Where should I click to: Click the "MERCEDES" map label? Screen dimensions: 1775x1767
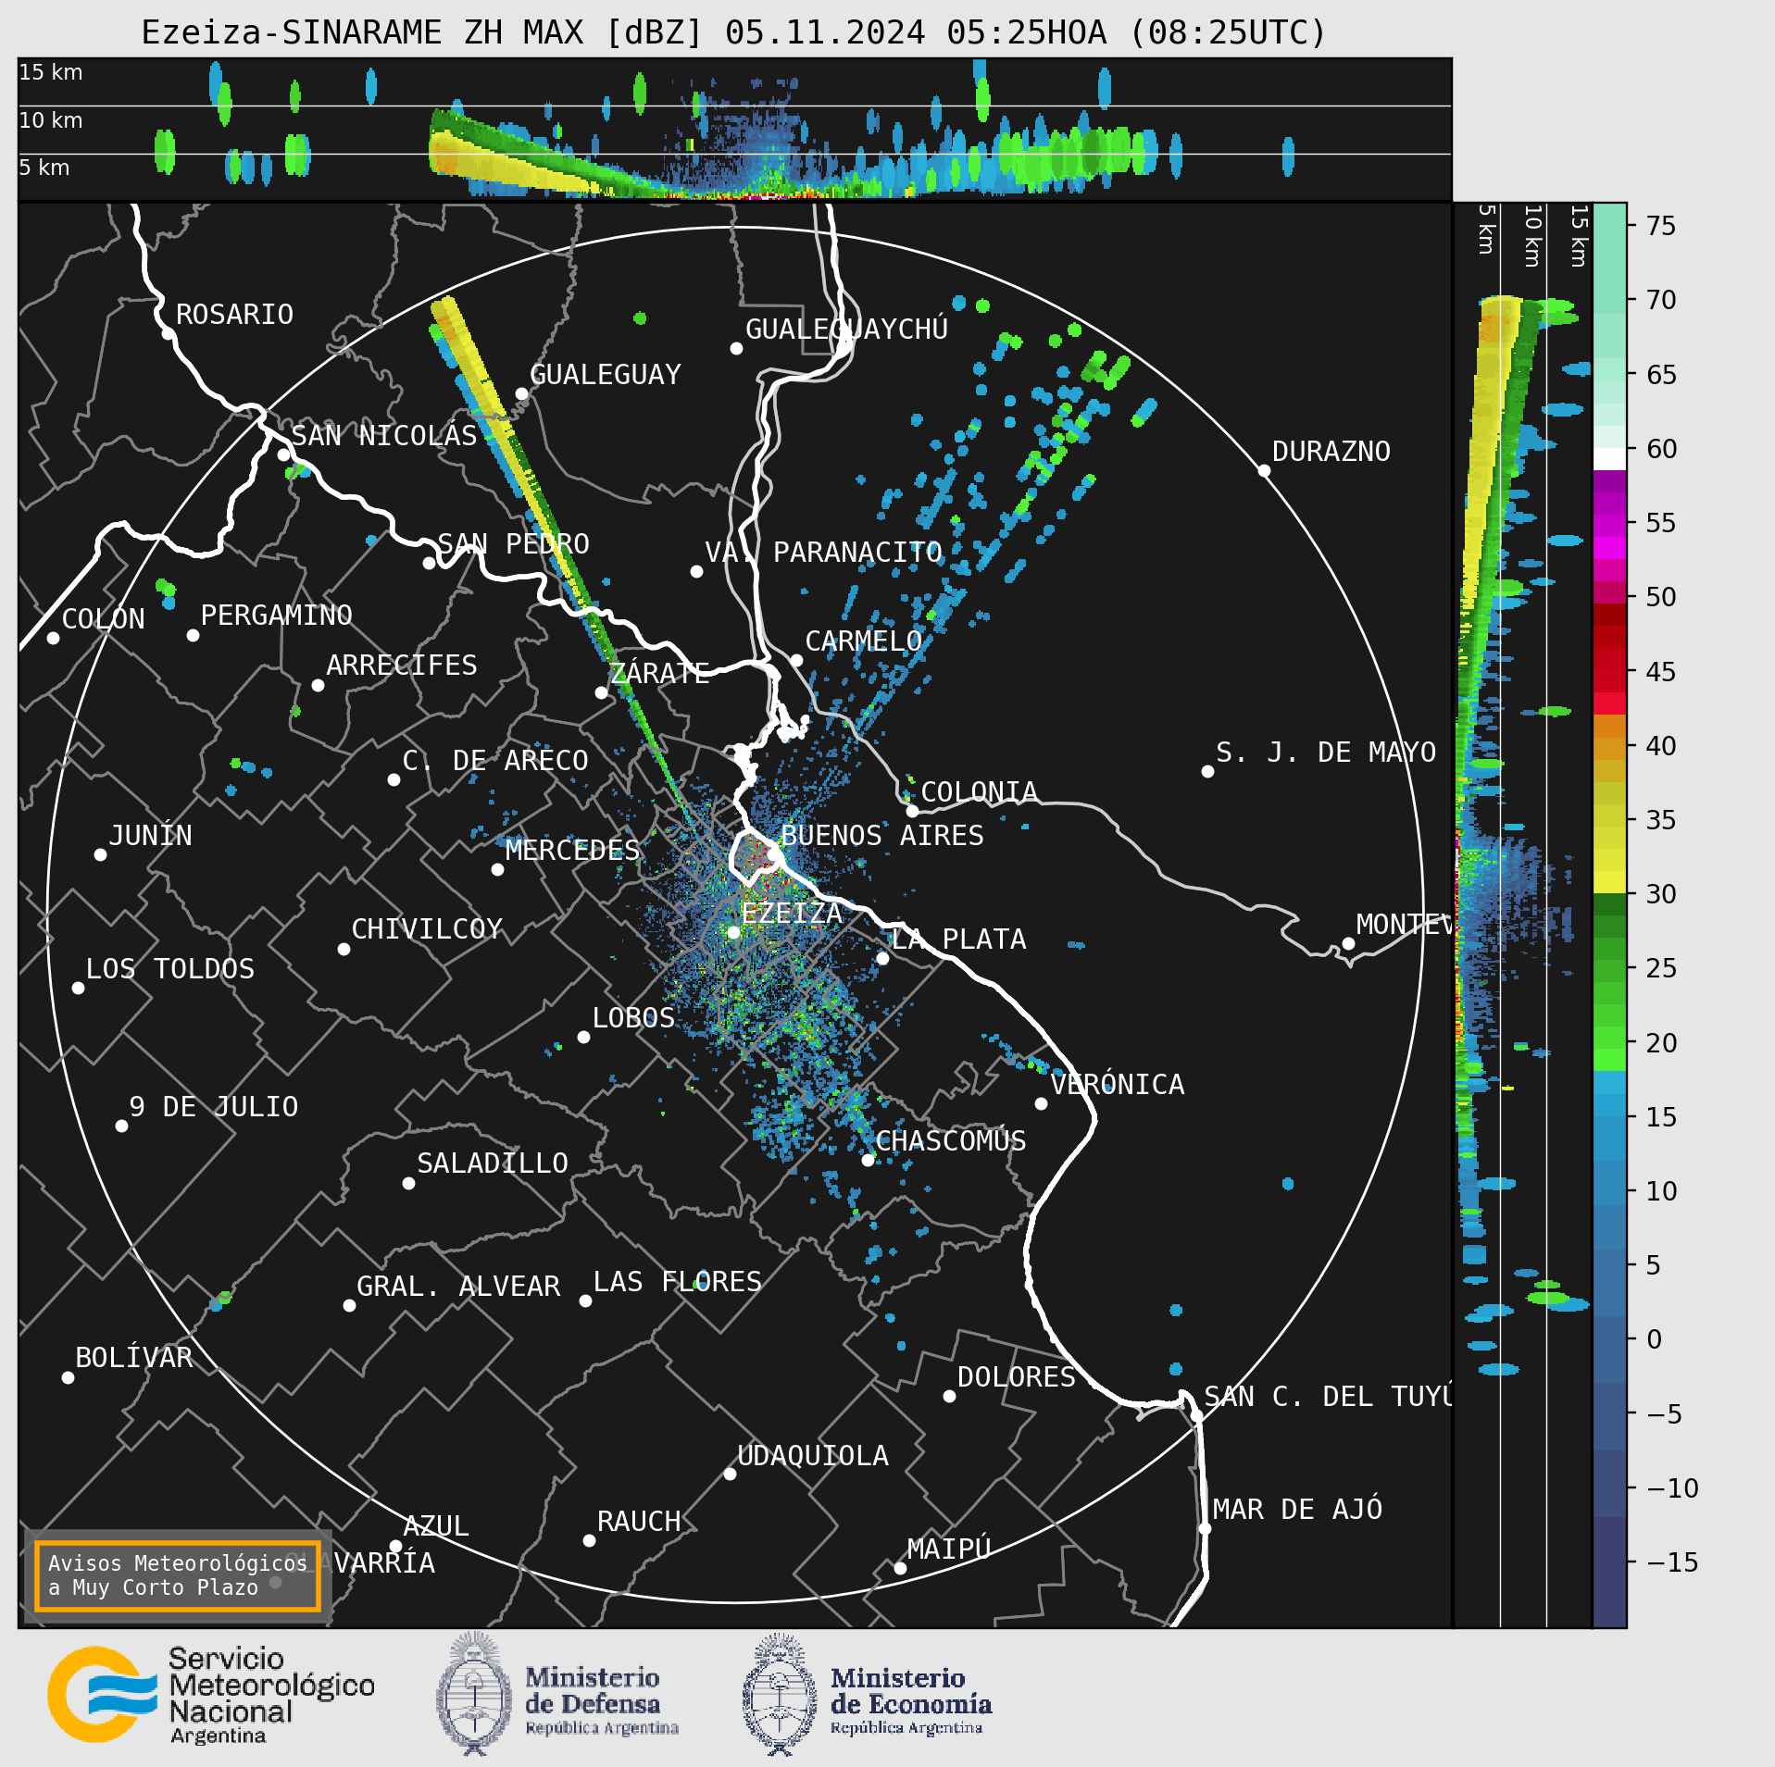[572, 850]
